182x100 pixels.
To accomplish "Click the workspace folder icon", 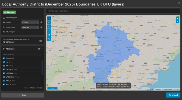I will [x=40, y=41].
